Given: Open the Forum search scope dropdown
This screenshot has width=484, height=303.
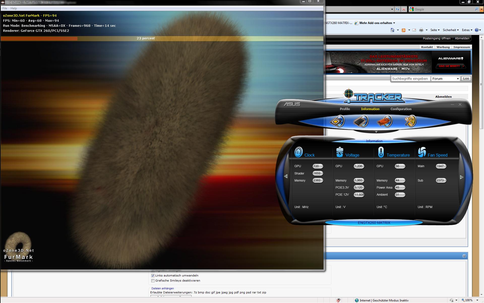Looking at the screenshot, I should 445,79.
